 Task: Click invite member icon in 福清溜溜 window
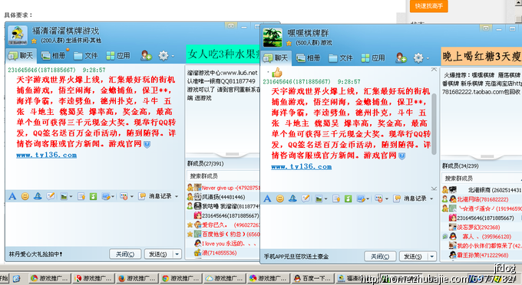146,55
